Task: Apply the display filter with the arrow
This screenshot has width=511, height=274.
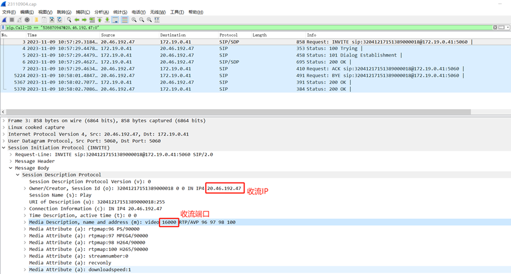Action: tap(502, 28)
